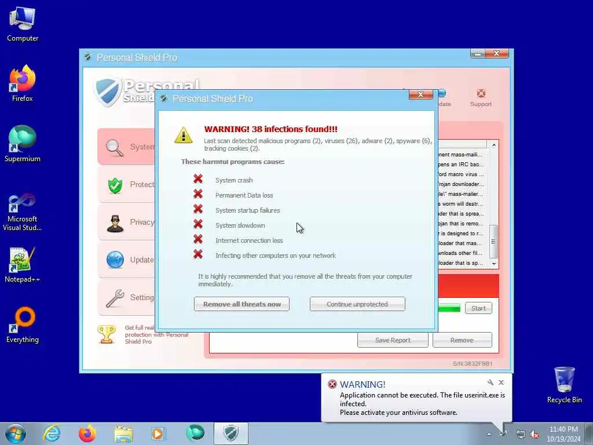Image resolution: width=593 pixels, height=445 pixels.
Task: Click red X next to Internet connection loss
Action: click(x=198, y=239)
